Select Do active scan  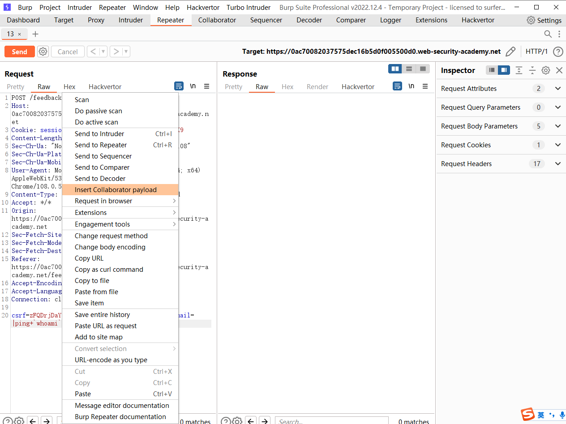pos(120,122)
